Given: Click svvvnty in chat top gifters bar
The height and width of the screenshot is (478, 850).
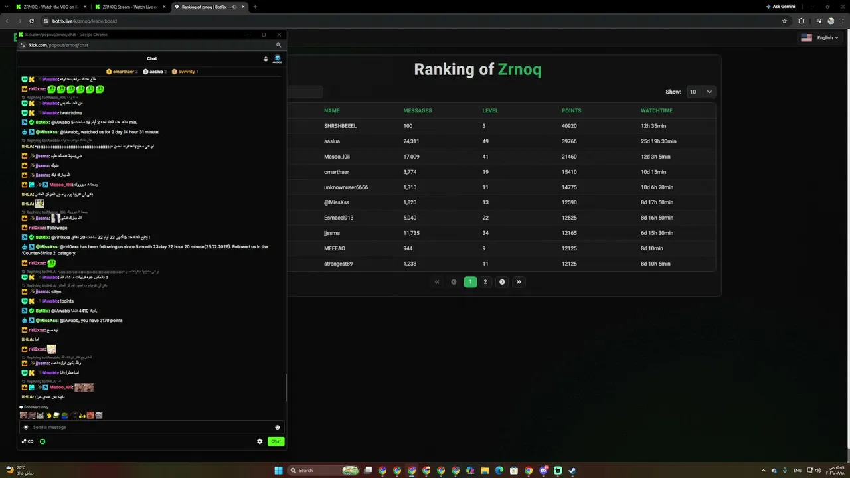Looking at the screenshot, I should 187,72.
